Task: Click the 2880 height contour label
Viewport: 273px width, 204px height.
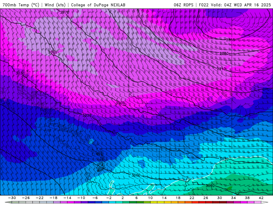Action: pyautogui.click(x=224, y=53)
